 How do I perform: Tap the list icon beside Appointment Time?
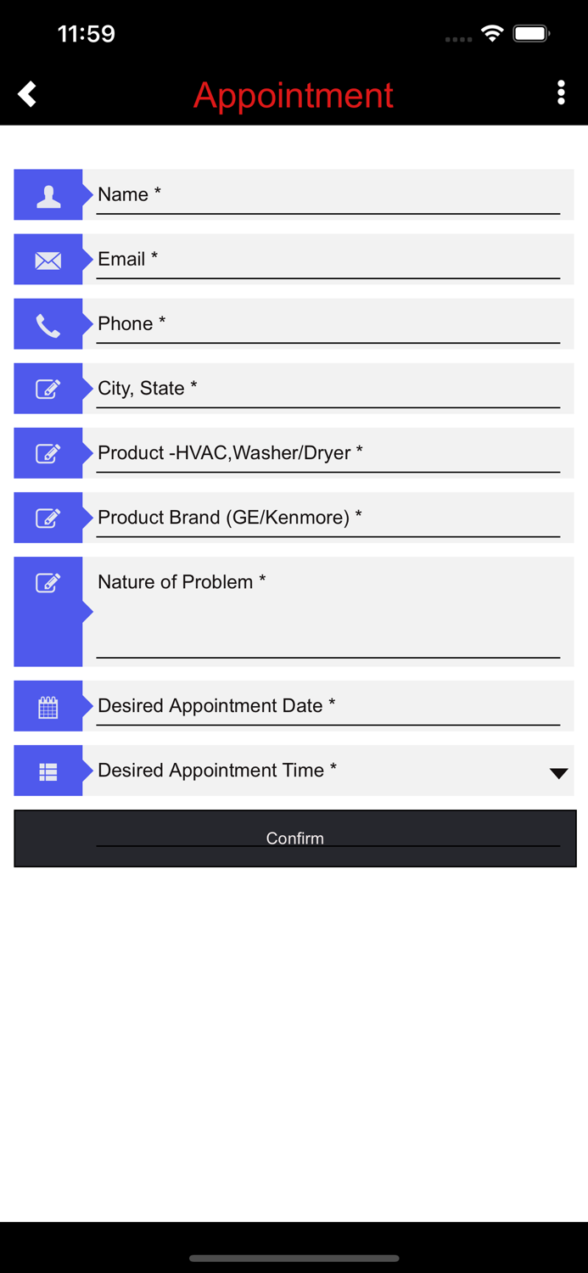48,771
